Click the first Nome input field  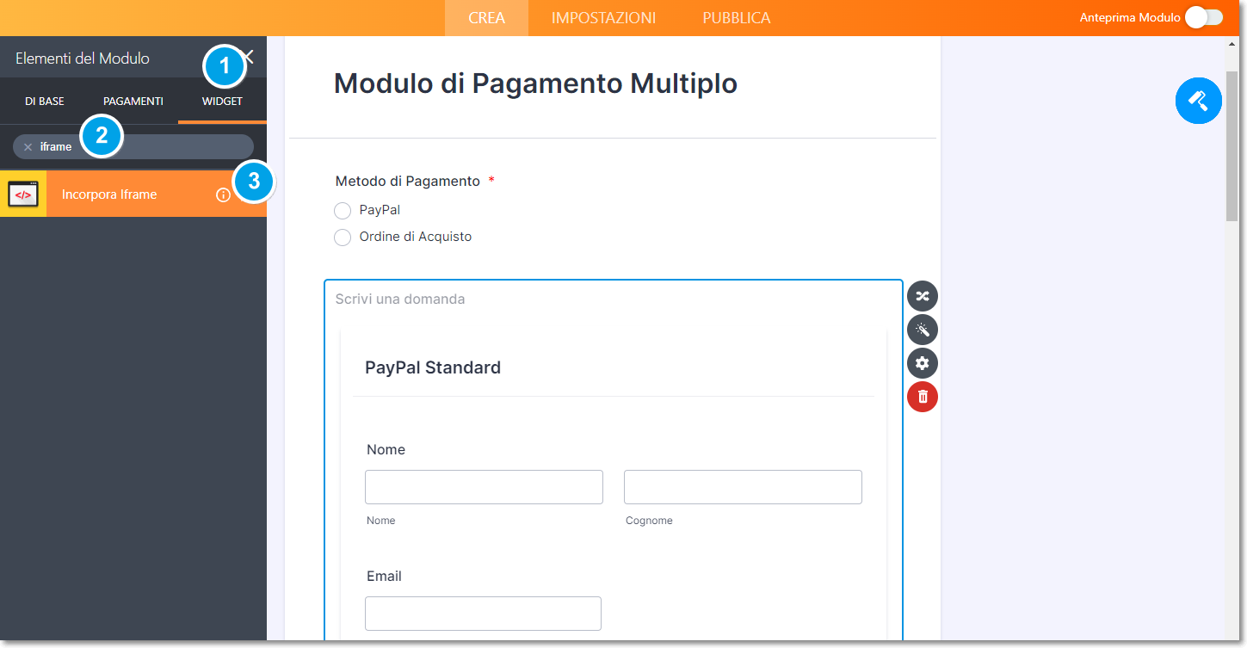pyautogui.click(x=484, y=487)
